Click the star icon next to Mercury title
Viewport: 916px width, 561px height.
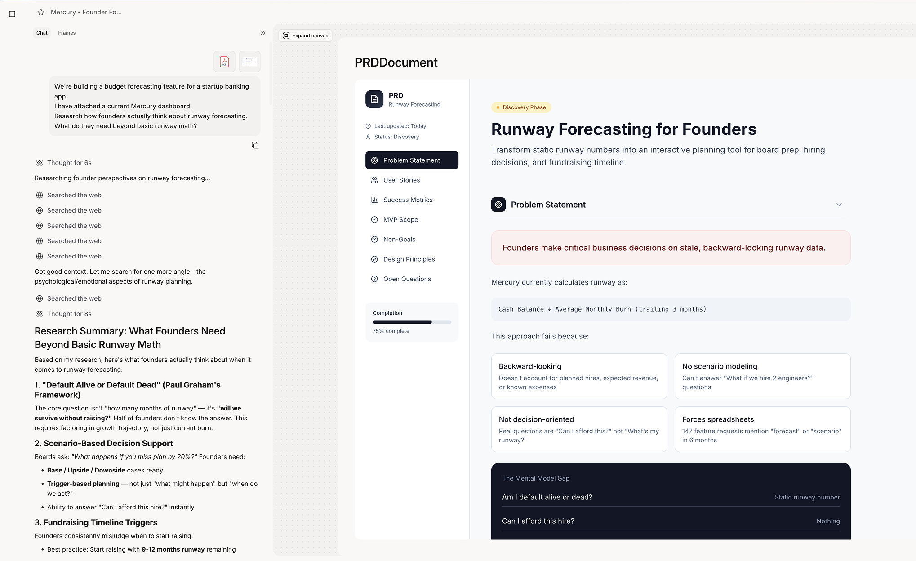[x=41, y=12]
